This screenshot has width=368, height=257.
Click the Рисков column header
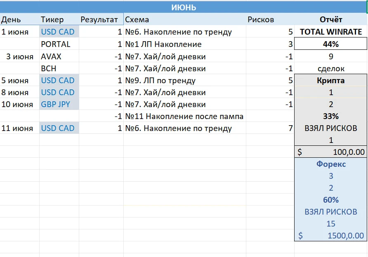coord(270,19)
